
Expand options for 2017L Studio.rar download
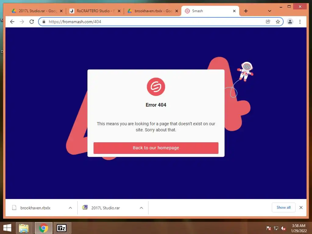coord(141,208)
